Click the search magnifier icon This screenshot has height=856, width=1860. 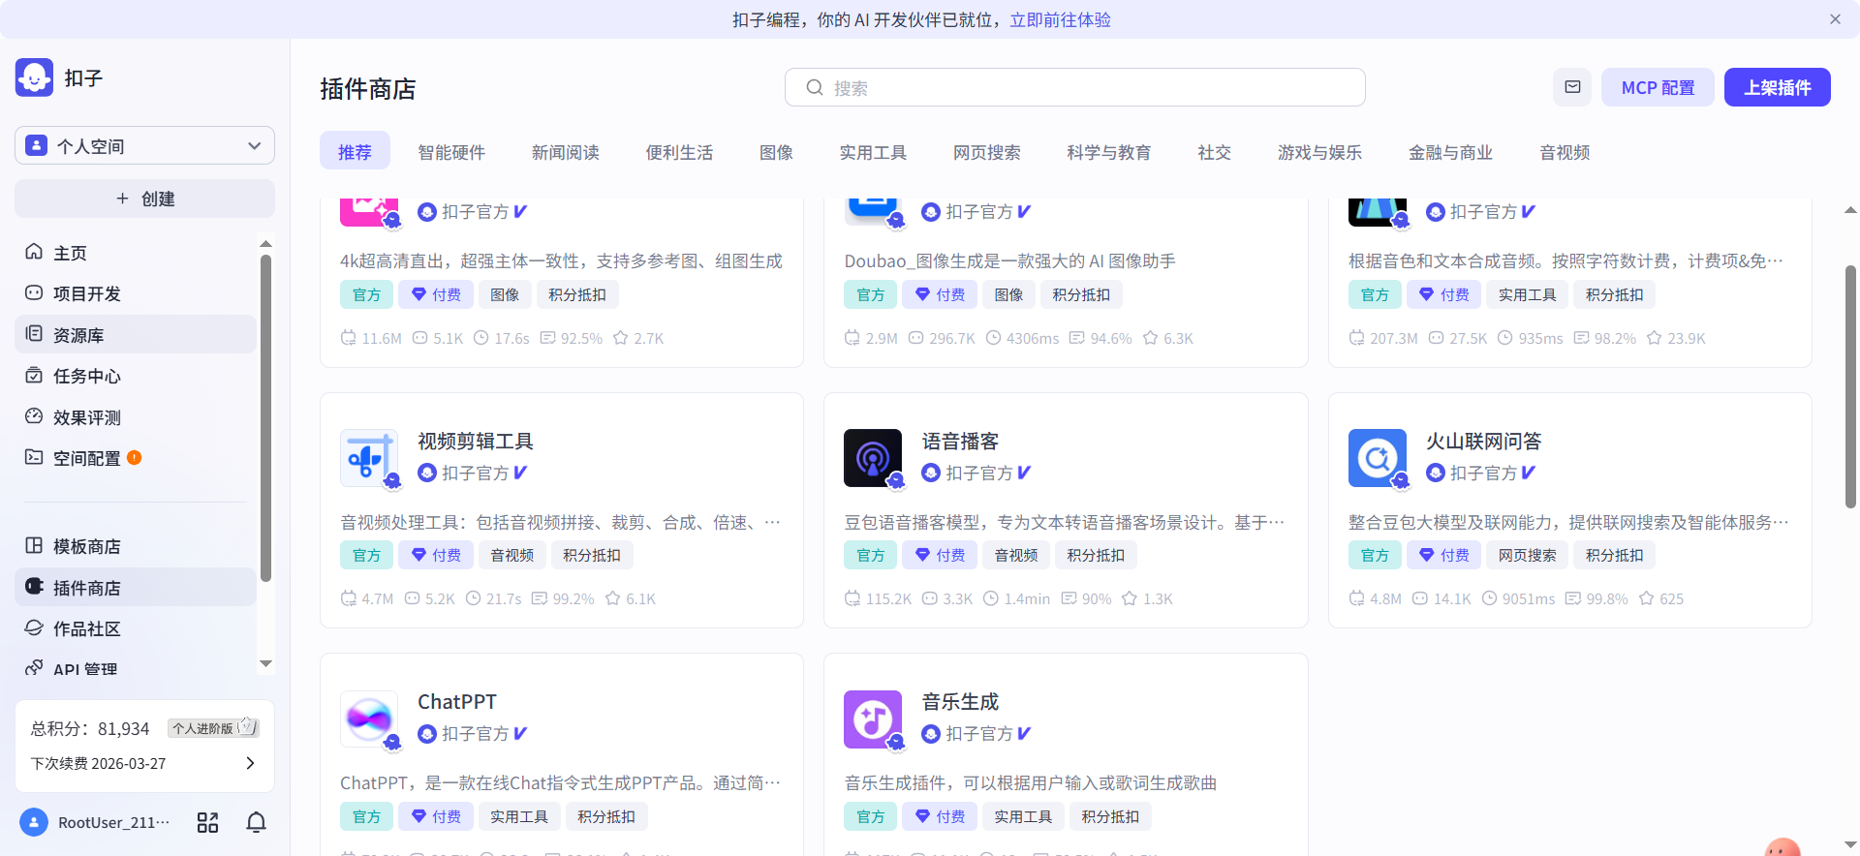pyautogui.click(x=815, y=87)
